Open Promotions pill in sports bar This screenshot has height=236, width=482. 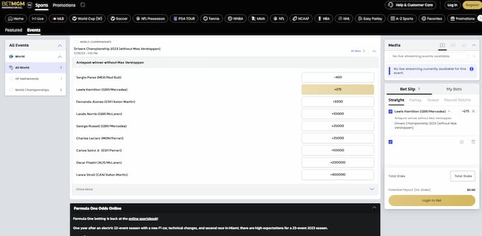tap(462, 19)
